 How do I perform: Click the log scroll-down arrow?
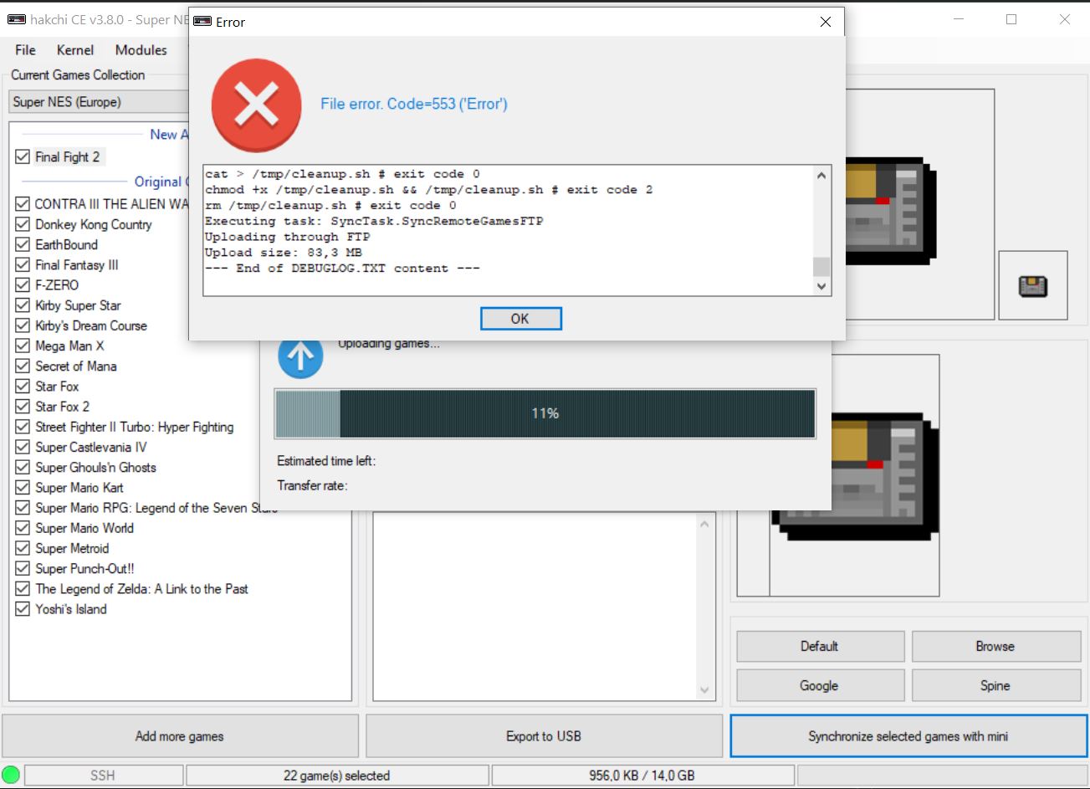[821, 287]
